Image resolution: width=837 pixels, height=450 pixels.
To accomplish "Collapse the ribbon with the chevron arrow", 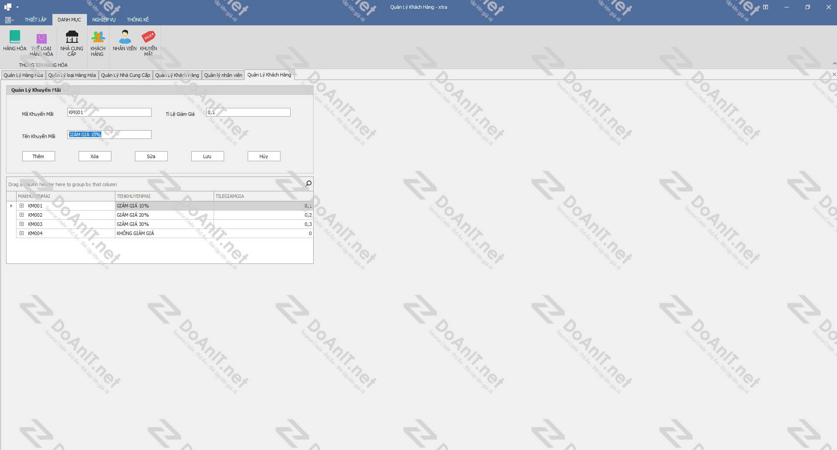I will pos(834,64).
